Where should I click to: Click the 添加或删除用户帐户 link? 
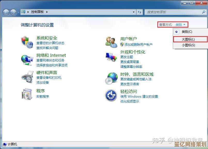tap(138, 45)
